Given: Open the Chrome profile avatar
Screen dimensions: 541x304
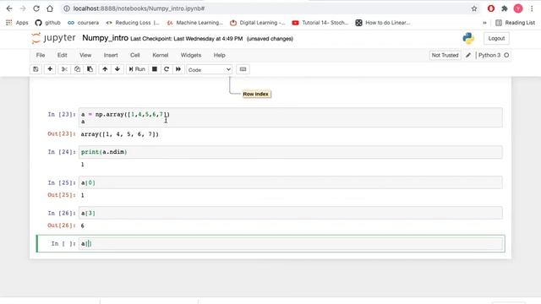Looking at the screenshot, I should [518, 8].
